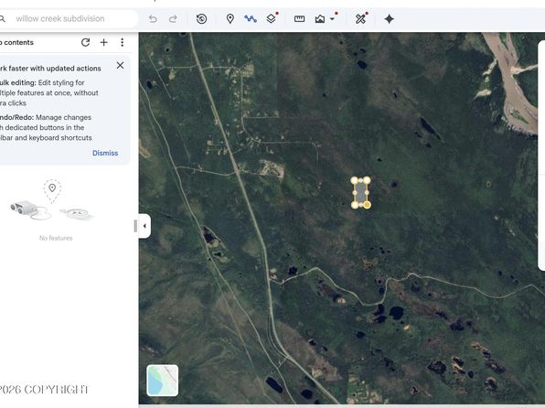Click the design tools crossed ruler icon

point(361,19)
